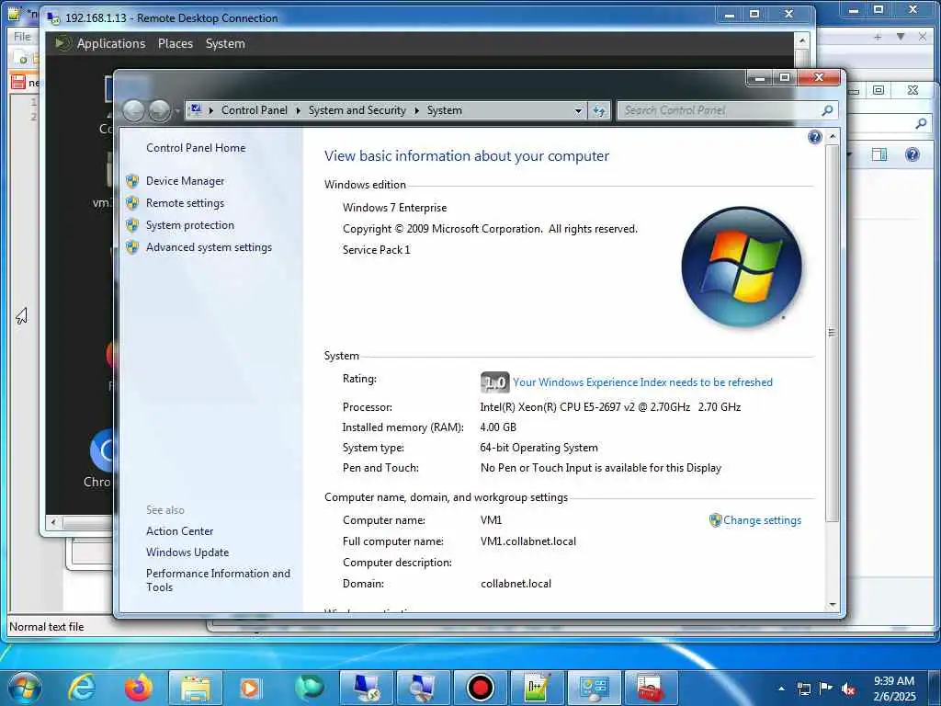
Task: Click the network tray icon
Action: pos(803,689)
